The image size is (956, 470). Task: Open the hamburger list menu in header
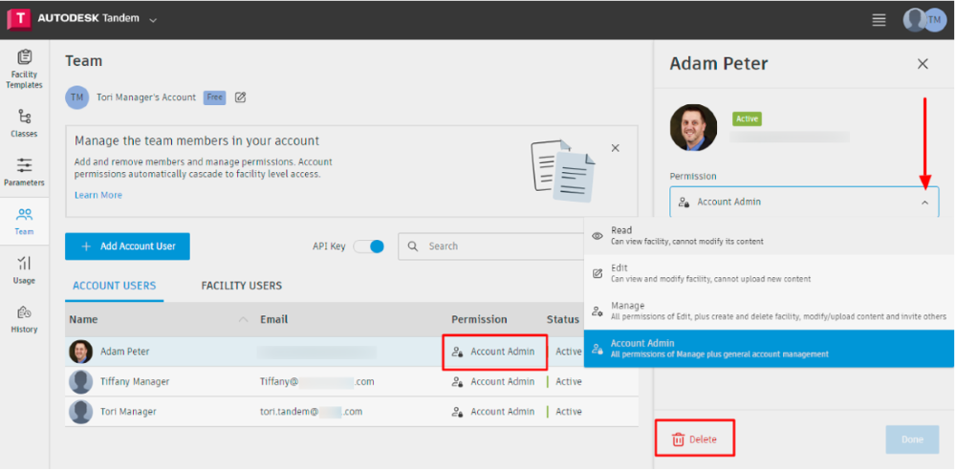coord(879,19)
